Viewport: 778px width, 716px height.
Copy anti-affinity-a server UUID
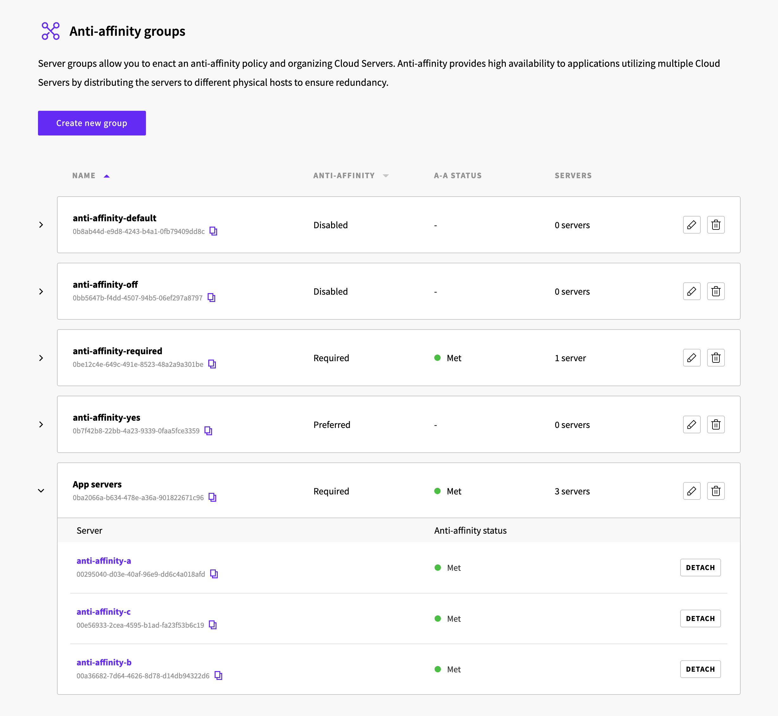[214, 574]
